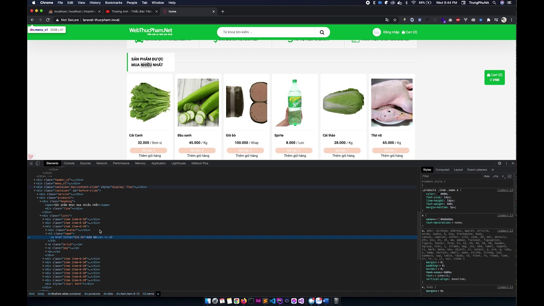This screenshot has width=544, height=306.
Task: Open Finder from the dock
Action: (x=208, y=301)
